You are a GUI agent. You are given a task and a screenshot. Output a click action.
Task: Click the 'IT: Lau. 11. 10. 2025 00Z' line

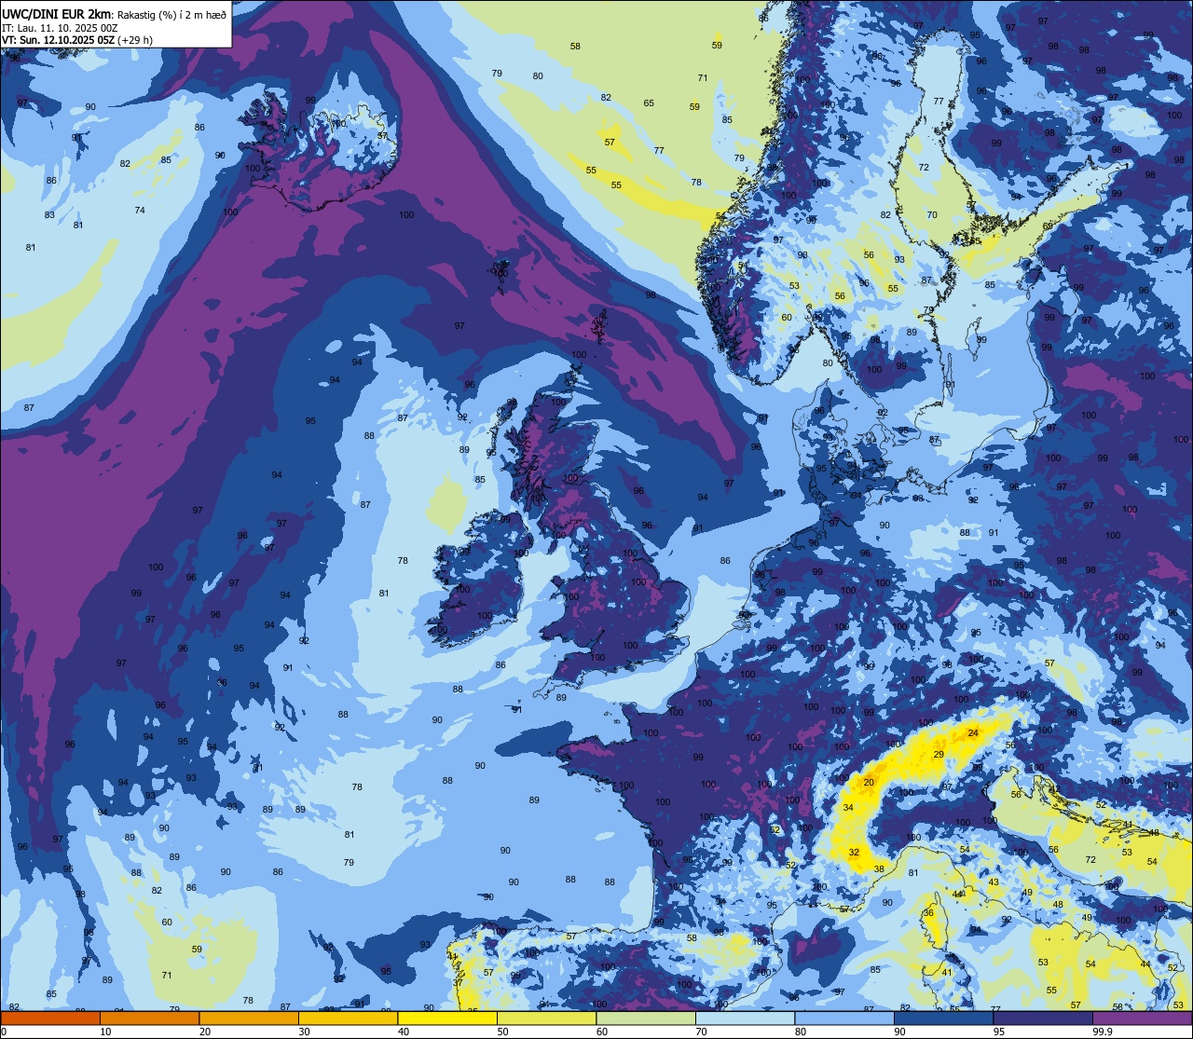point(60,28)
